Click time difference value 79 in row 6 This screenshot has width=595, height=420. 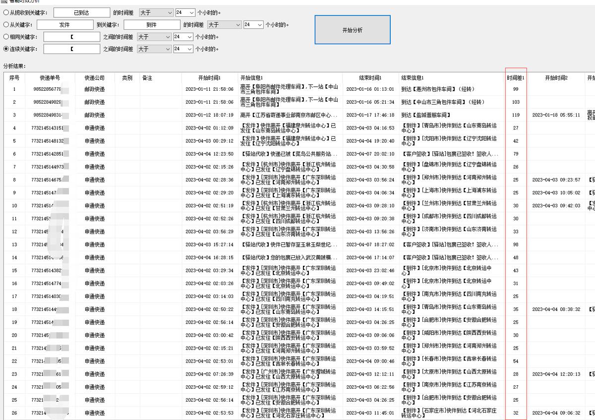[x=516, y=154]
